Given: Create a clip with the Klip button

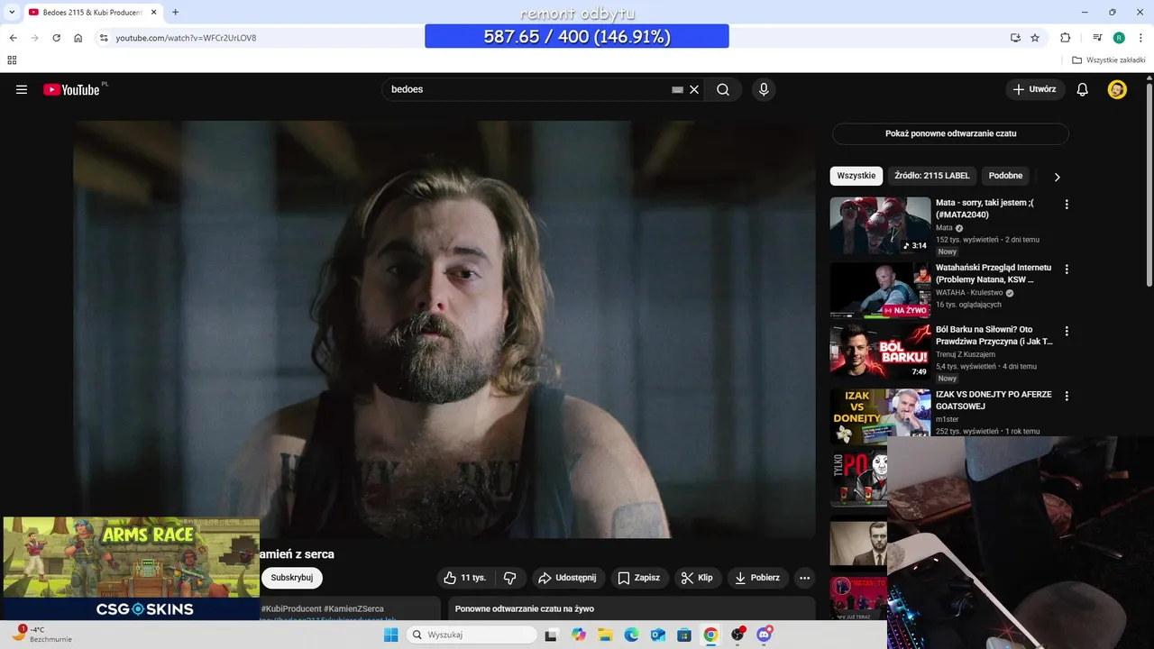Looking at the screenshot, I should [697, 578].
